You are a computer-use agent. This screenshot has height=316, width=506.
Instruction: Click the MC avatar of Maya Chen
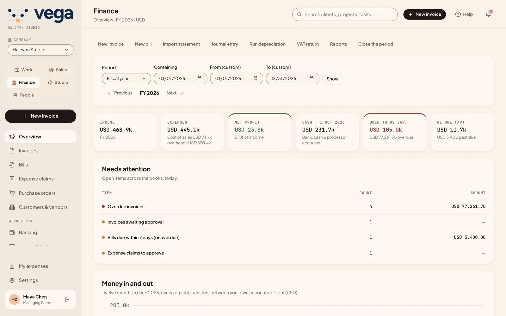(x=15, y=300)
